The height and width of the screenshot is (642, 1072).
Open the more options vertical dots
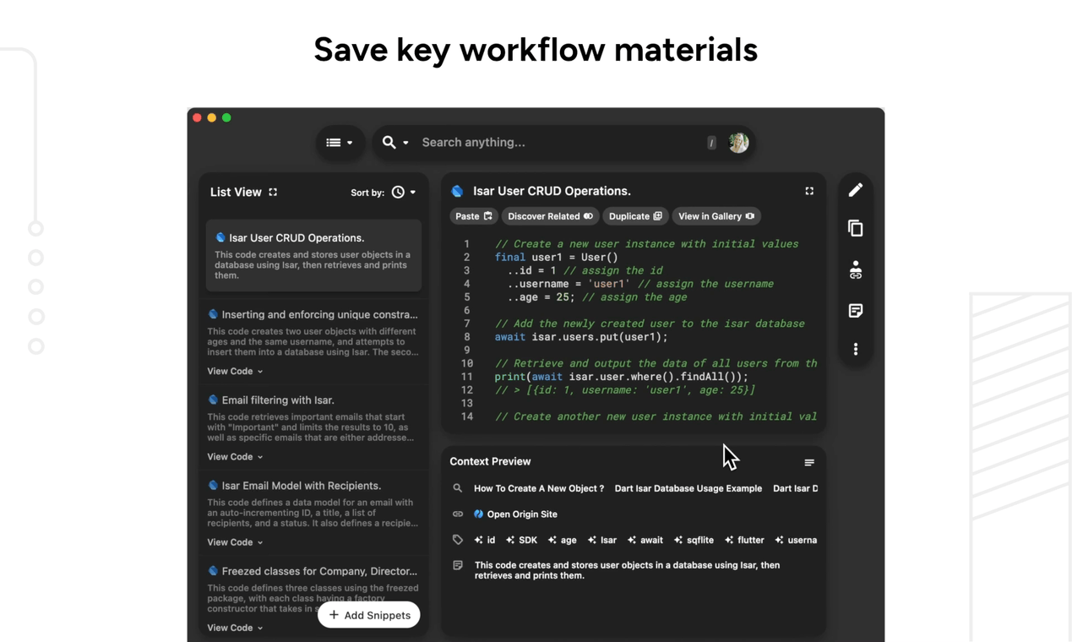pyautogui.click(x=856, y=349)
